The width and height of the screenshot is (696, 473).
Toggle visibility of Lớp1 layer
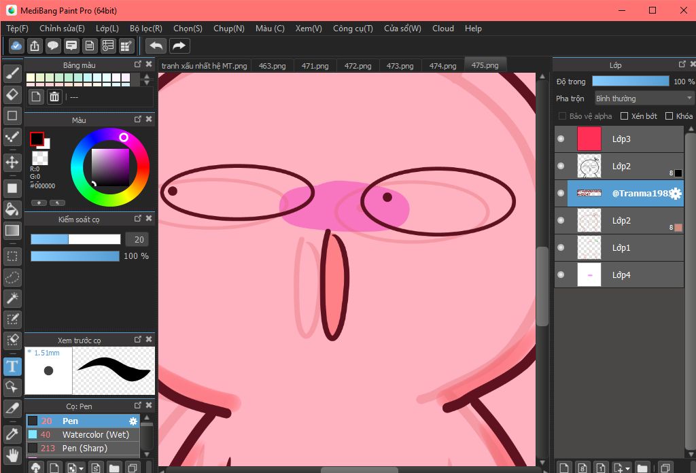(561, 247)
